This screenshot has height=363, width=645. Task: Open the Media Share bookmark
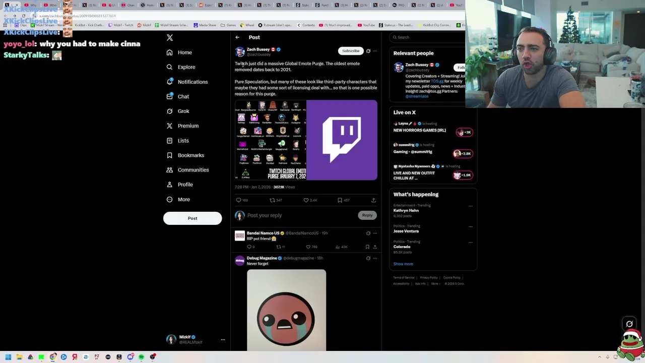pos(205,25)
